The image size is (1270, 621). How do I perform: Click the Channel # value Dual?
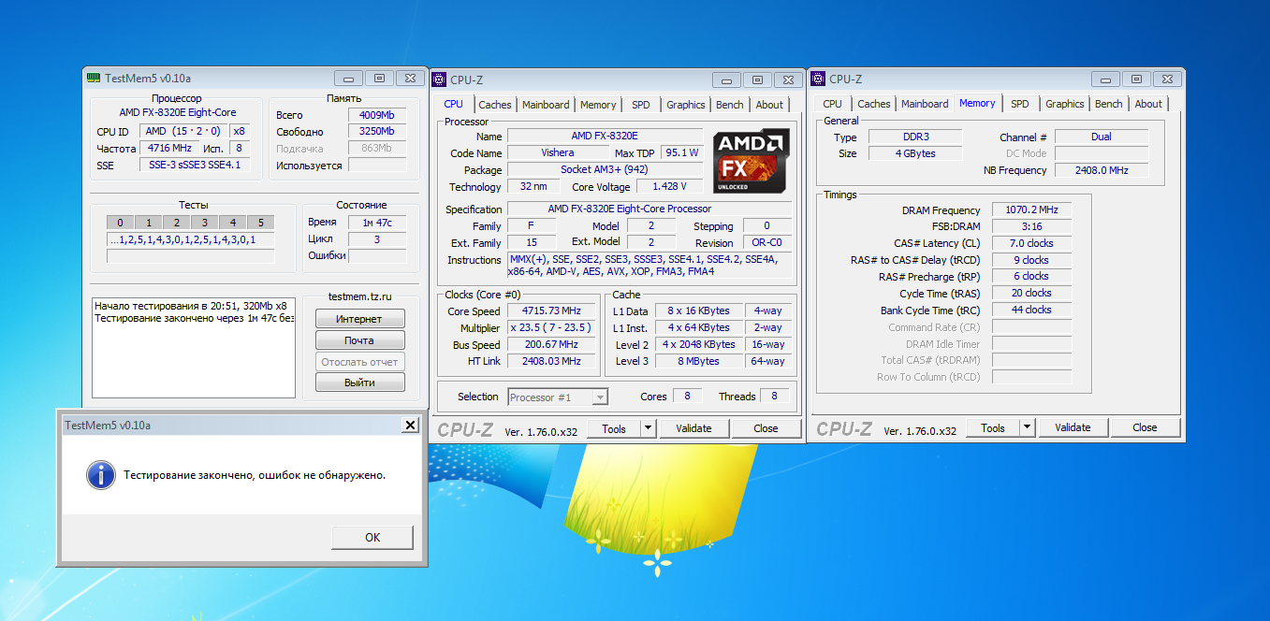[1102, 137]
